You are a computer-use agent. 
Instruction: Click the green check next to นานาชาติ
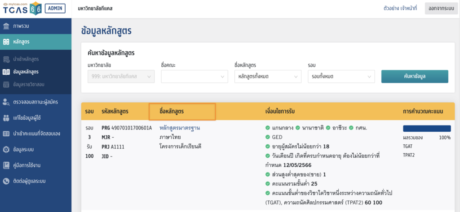pos(298,128)
